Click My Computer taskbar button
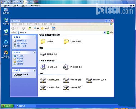 25,106
